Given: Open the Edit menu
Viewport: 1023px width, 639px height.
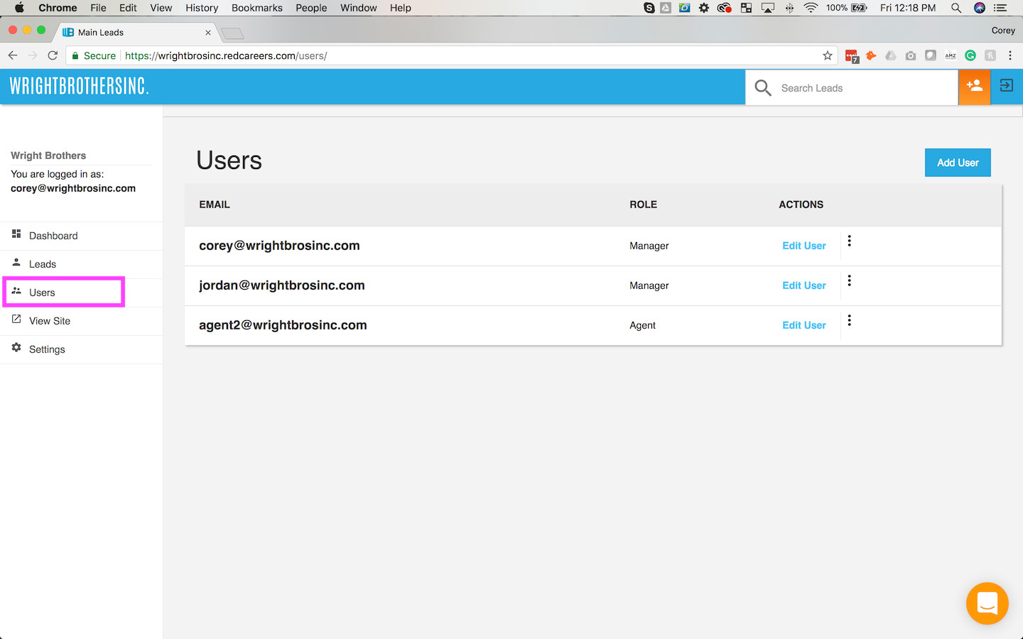Looking at the screenshot, I should tap(128, 8).
